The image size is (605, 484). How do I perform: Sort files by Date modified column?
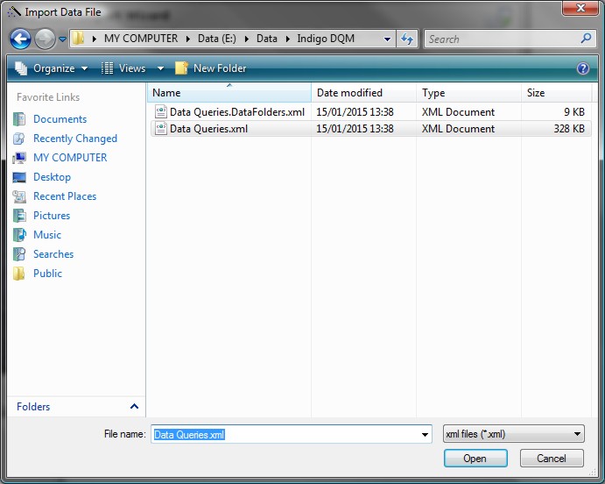pyautogui.click(x=349, y=93)
